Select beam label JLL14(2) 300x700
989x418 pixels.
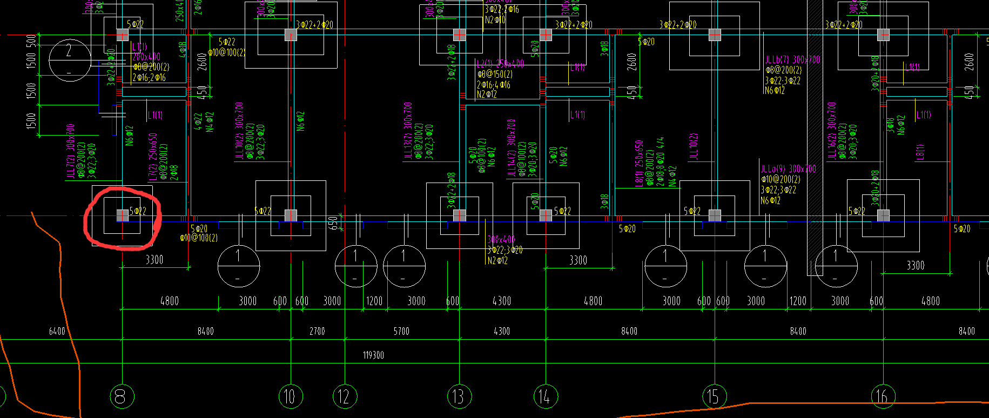511,148
